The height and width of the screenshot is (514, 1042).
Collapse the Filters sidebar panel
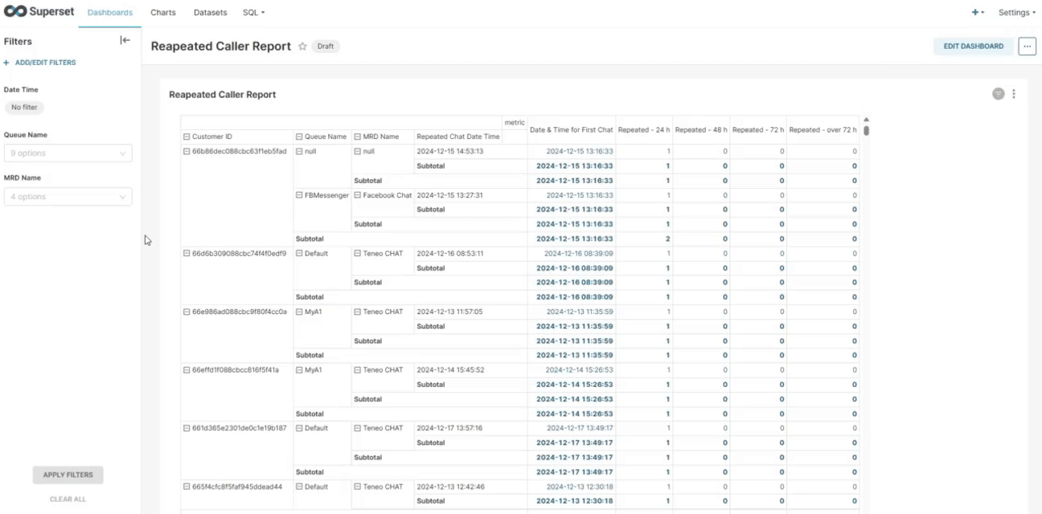[x=125, y=40]
